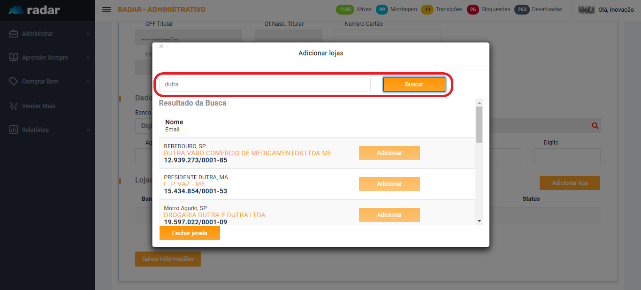Click the store search input field

click(x=265, y=84)
